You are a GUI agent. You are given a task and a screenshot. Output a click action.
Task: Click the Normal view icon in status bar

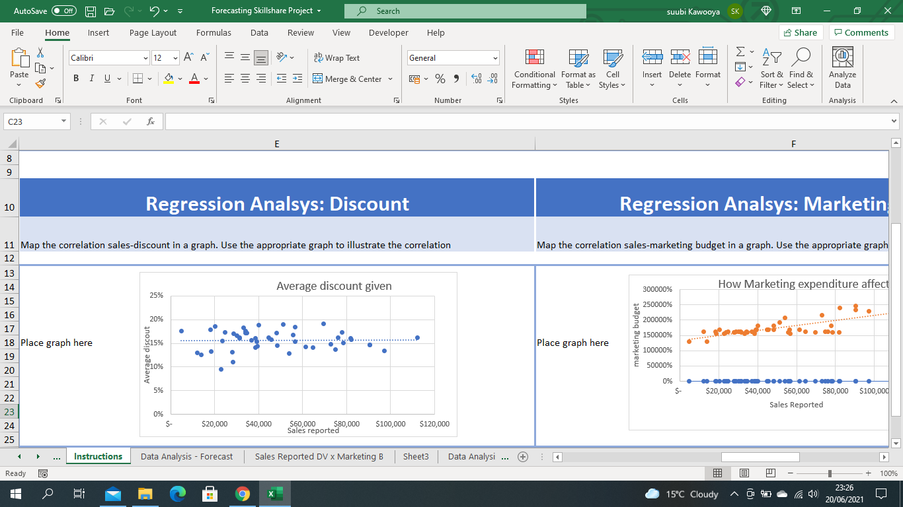click(x=718, y=473)
